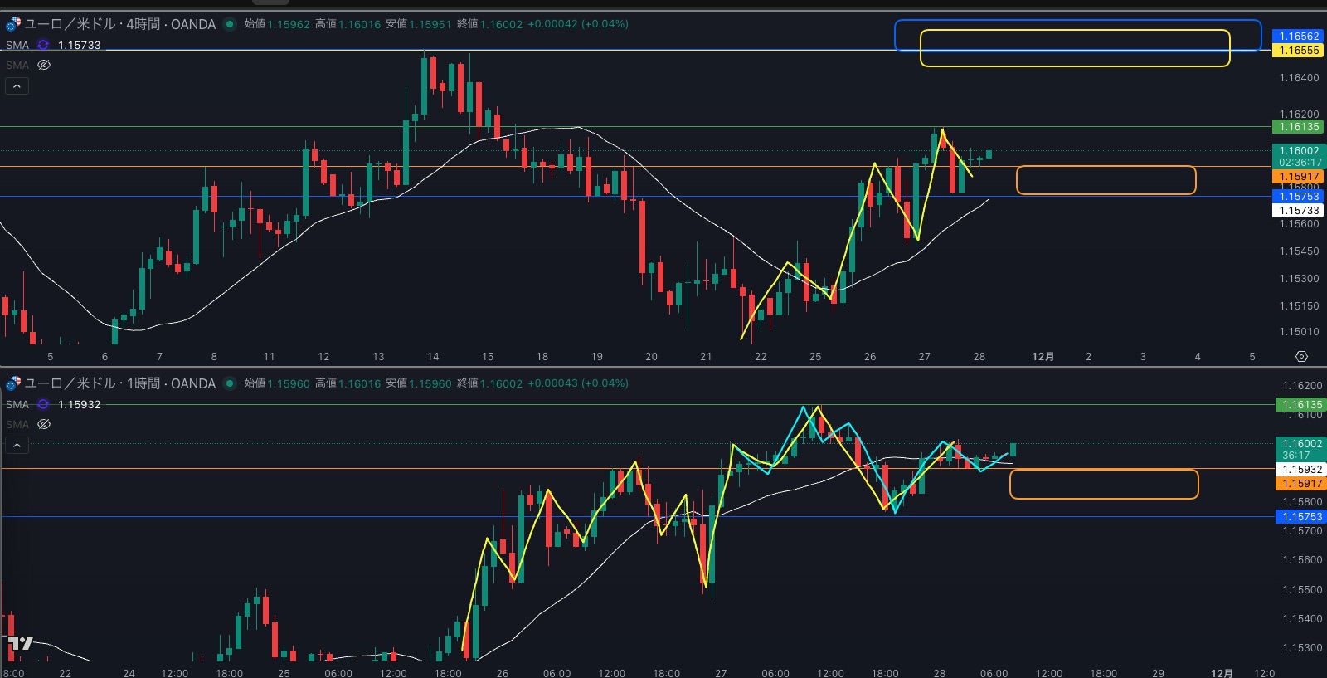Click the green 1.16135 price label on bottom chart

click(1299, 405)
